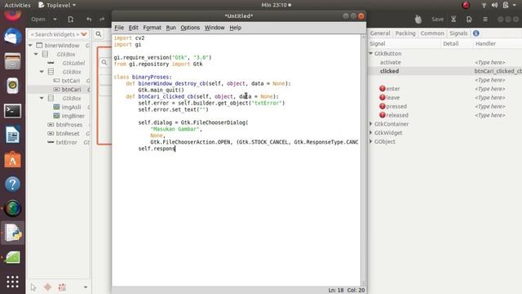The width and height of the screenshot is (522, 294).
Task: Open the dropdown arrow at Glade bottom bar
Action: coord(86,287)
